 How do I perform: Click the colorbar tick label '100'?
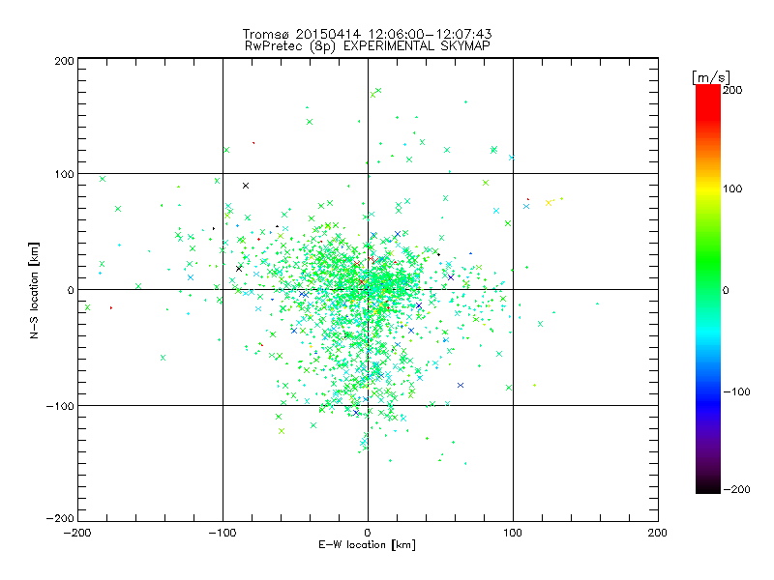tap(732, 188)
